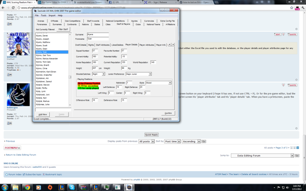Click the Current Ability input field
306x191 pixels.
point(95,57)
